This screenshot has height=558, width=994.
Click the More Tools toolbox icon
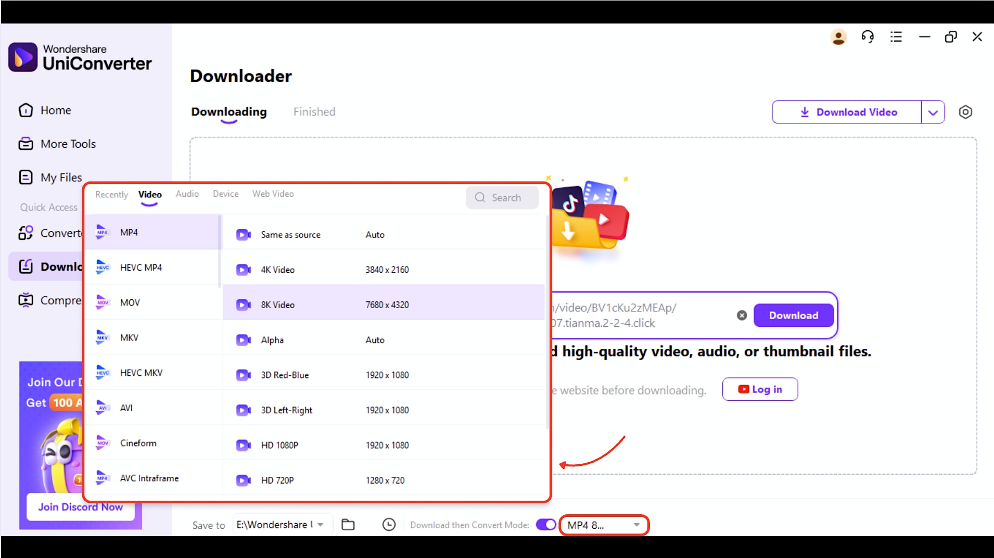pyautogui.click(x=26, y=144)
